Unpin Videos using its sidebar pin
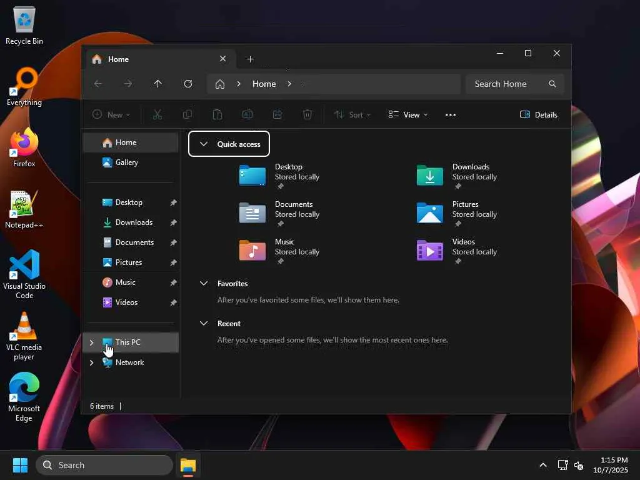Image resolution: width=640 pixels, height=480 pixels. click(174, 302)
